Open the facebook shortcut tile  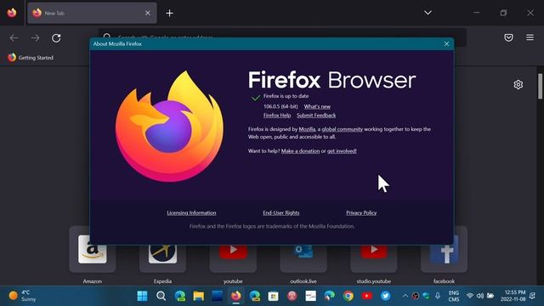pos(444,255)
